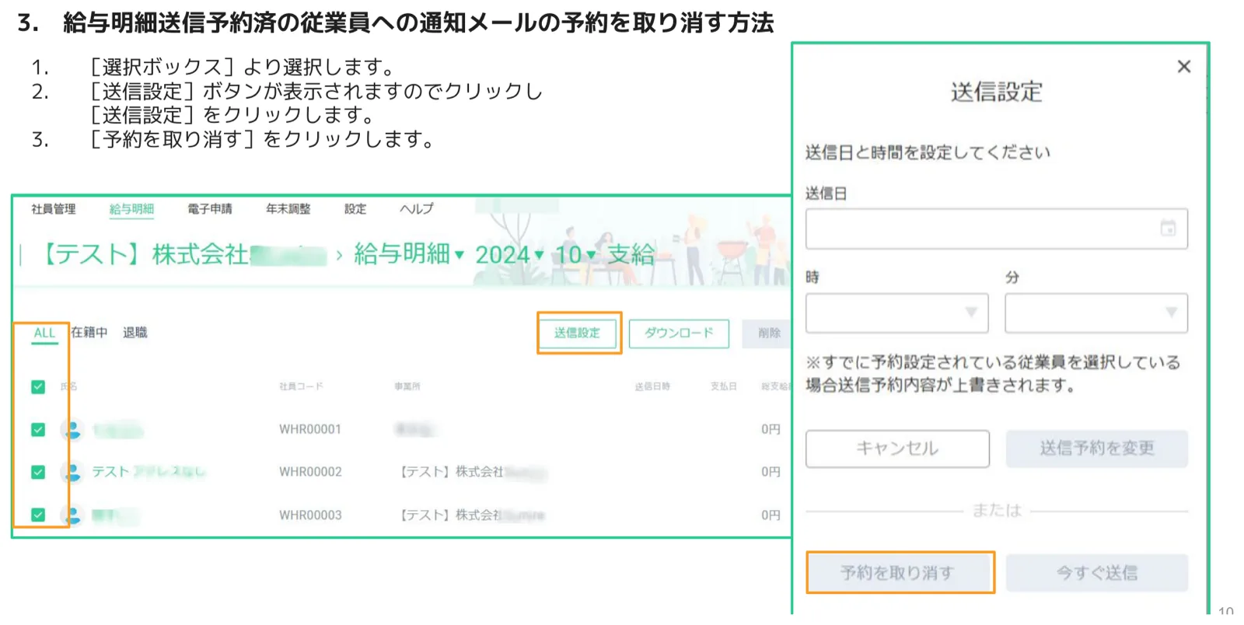Click the company name in the breadcrumb
Image resolution: width=1244 pixels, height=625 pixels.
[x=182, y=254]
